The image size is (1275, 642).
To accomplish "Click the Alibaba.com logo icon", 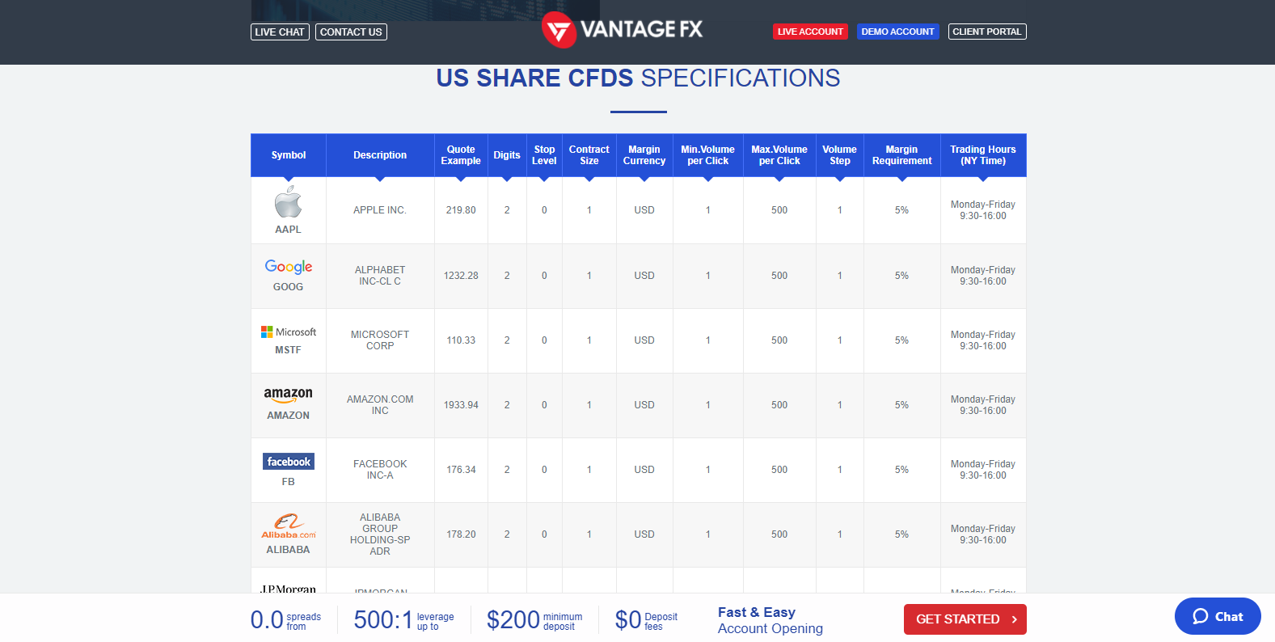I will [x=288, y=526].
